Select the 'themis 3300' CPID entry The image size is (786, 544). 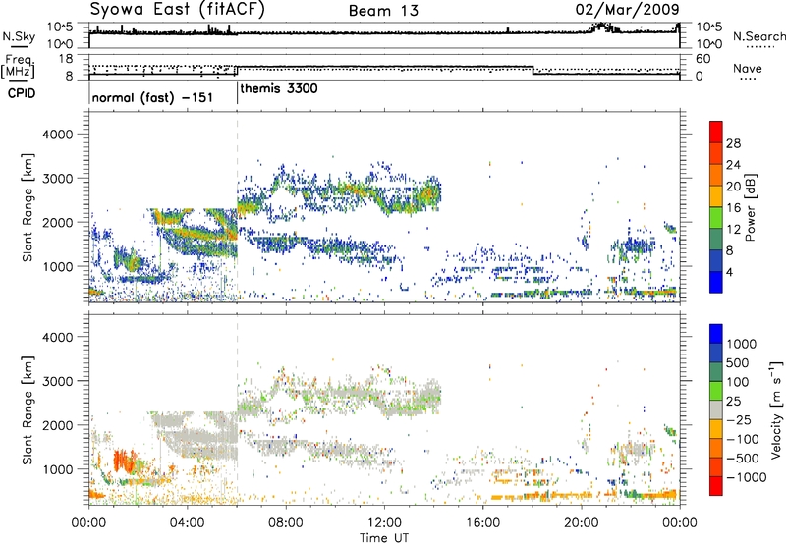(279, 89)
